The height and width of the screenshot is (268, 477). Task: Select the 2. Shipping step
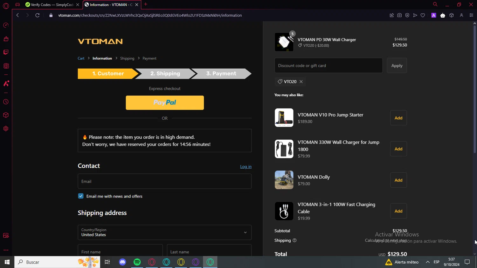coord(165,74)
